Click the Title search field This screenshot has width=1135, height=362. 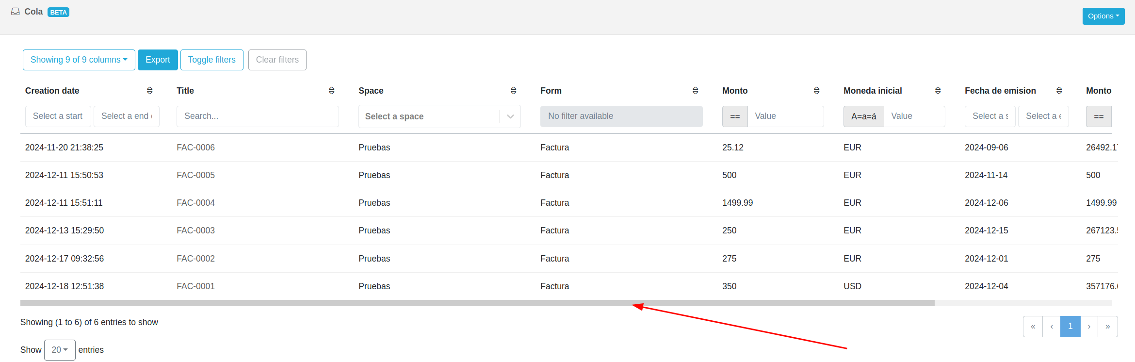click(x=258, y=116)
